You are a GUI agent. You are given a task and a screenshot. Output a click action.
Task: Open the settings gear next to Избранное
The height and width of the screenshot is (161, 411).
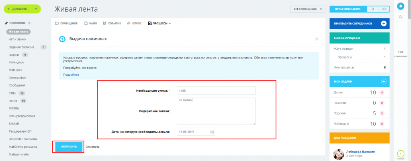29,23
